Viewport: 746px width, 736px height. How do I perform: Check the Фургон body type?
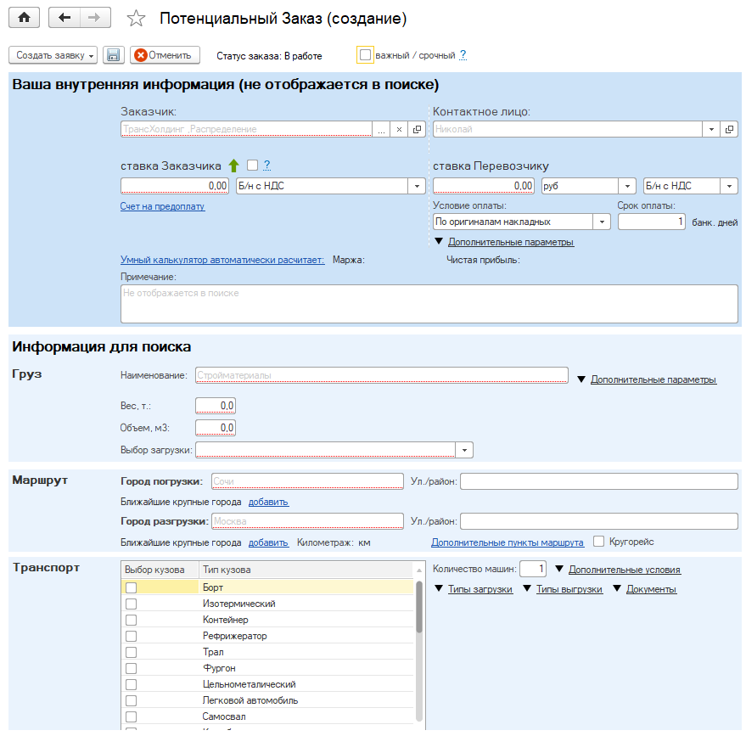(x=131, y=668)
